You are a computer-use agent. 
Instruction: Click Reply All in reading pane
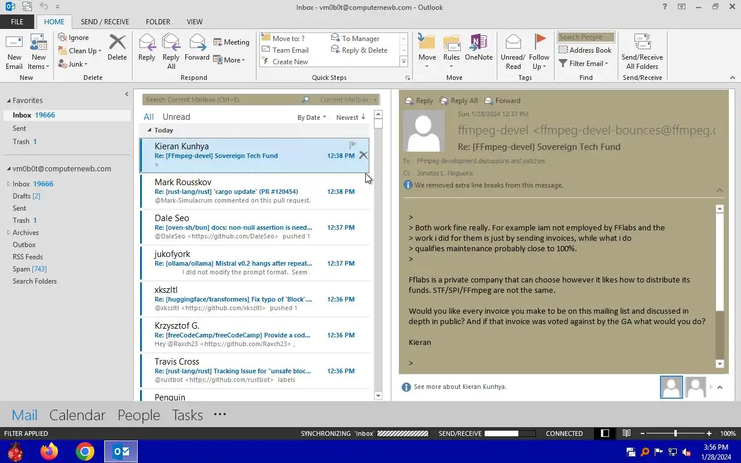[x=458, y=101]
